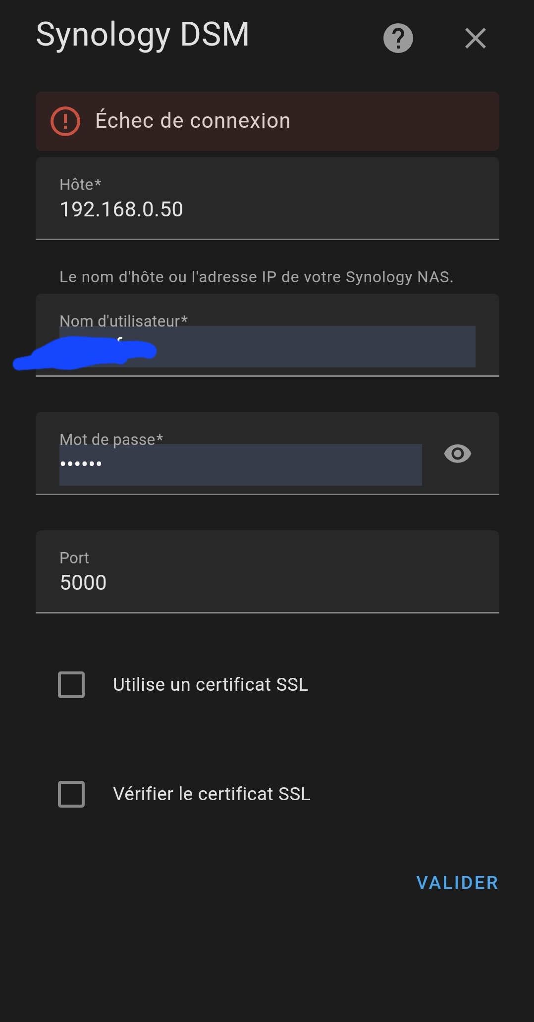The image size is (534, 1022).
Task: Click the host helper text about Synology NAS
Action: 256,277
